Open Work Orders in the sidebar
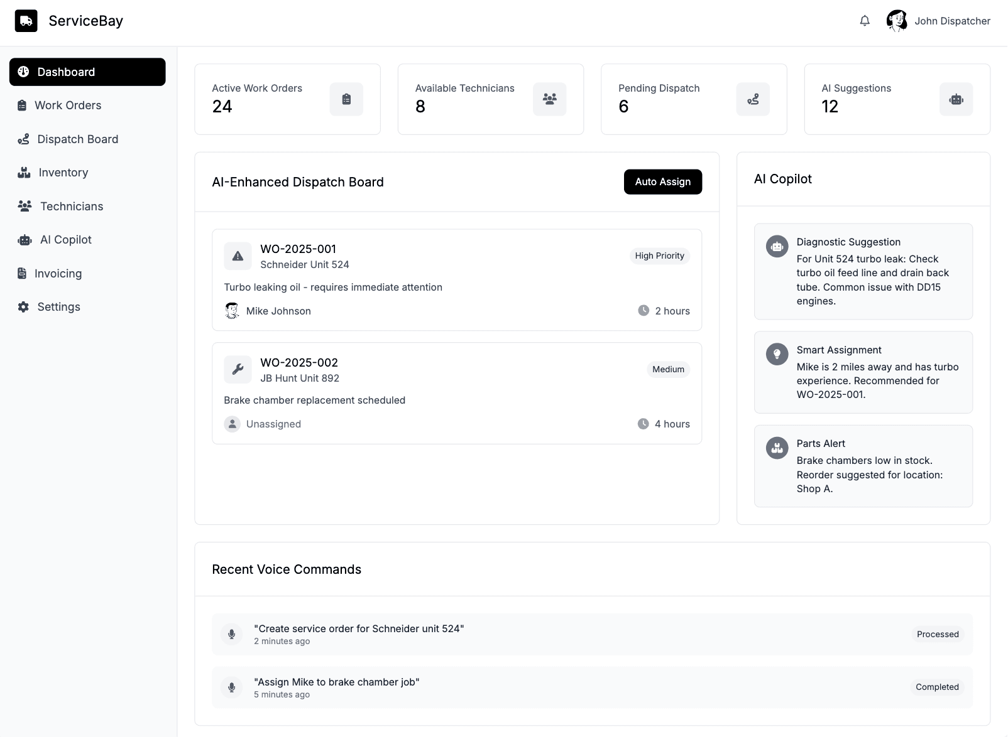 [68, 105]
